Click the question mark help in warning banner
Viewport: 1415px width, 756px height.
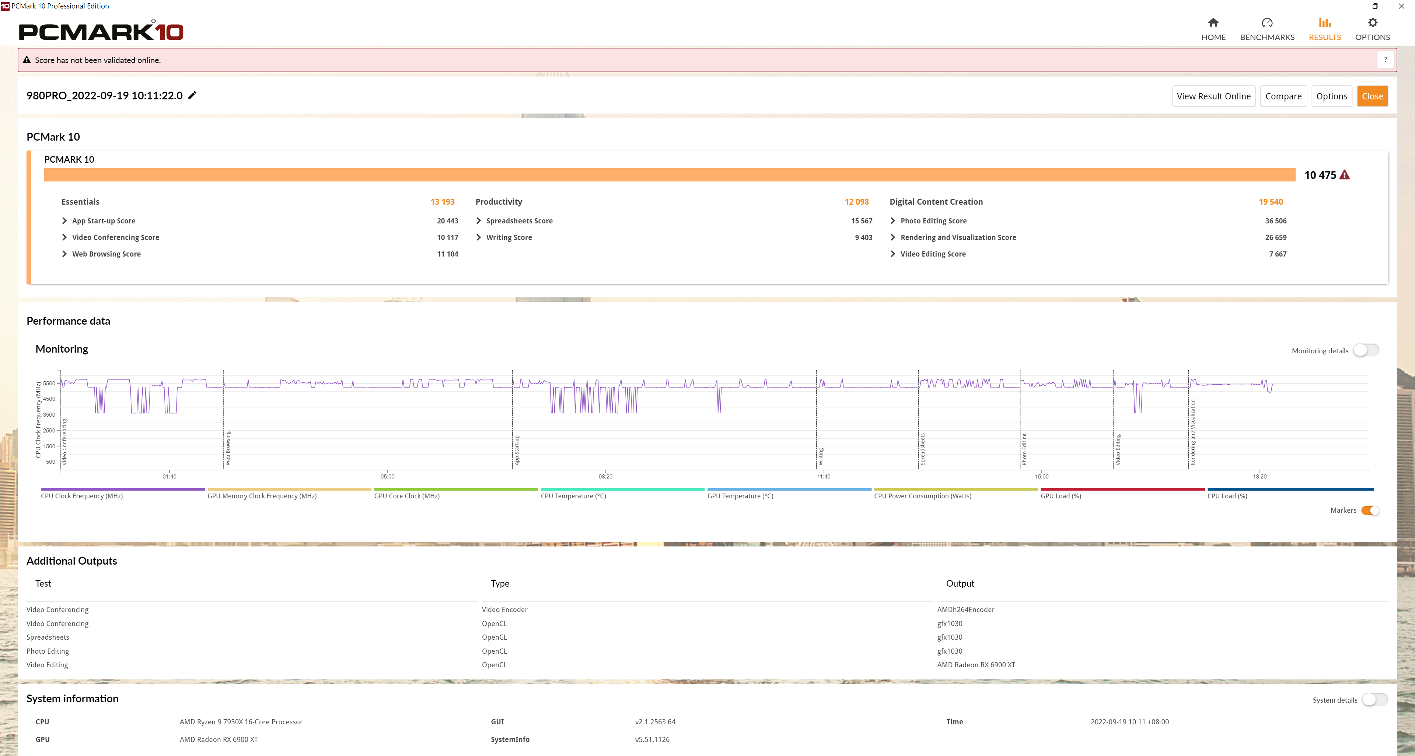pos(1386,60)
